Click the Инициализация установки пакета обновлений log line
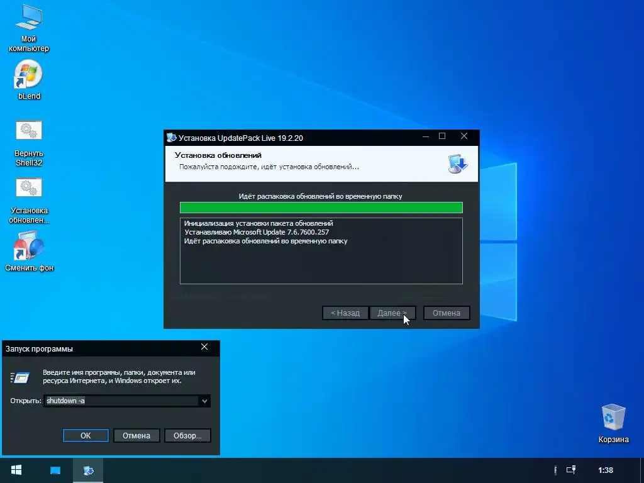Image resolution: width=644 pixels, height=483 pixels. tap(258, 223)
